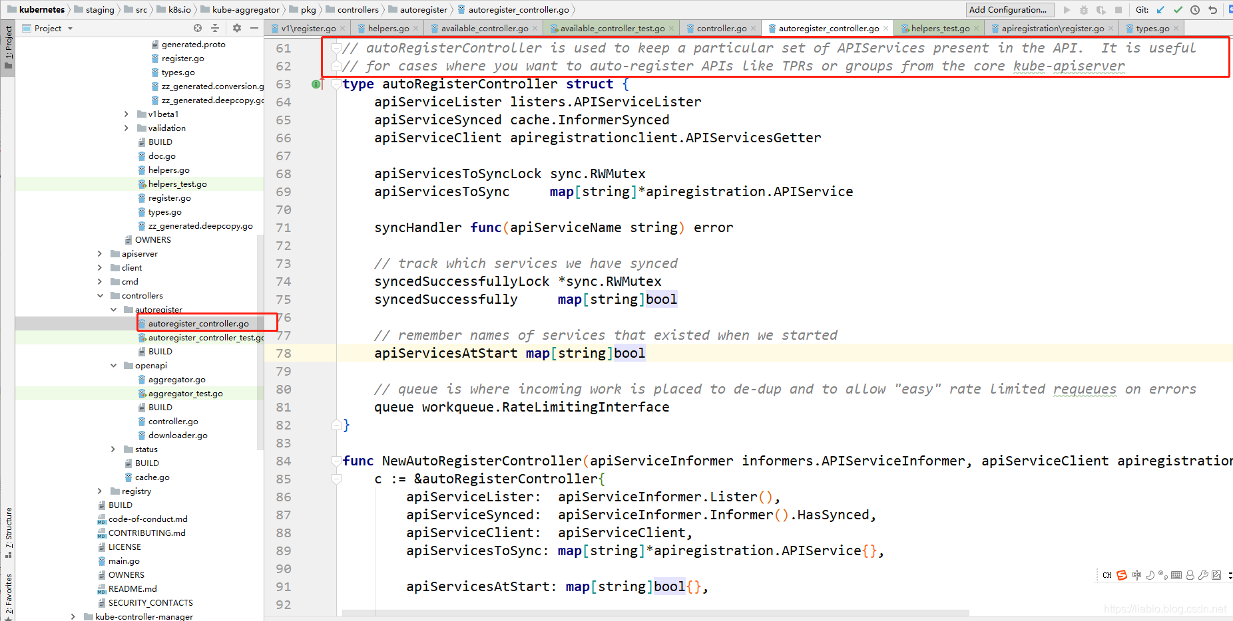
Task: Close the v1\register.go tab
Action: (343, 29)
